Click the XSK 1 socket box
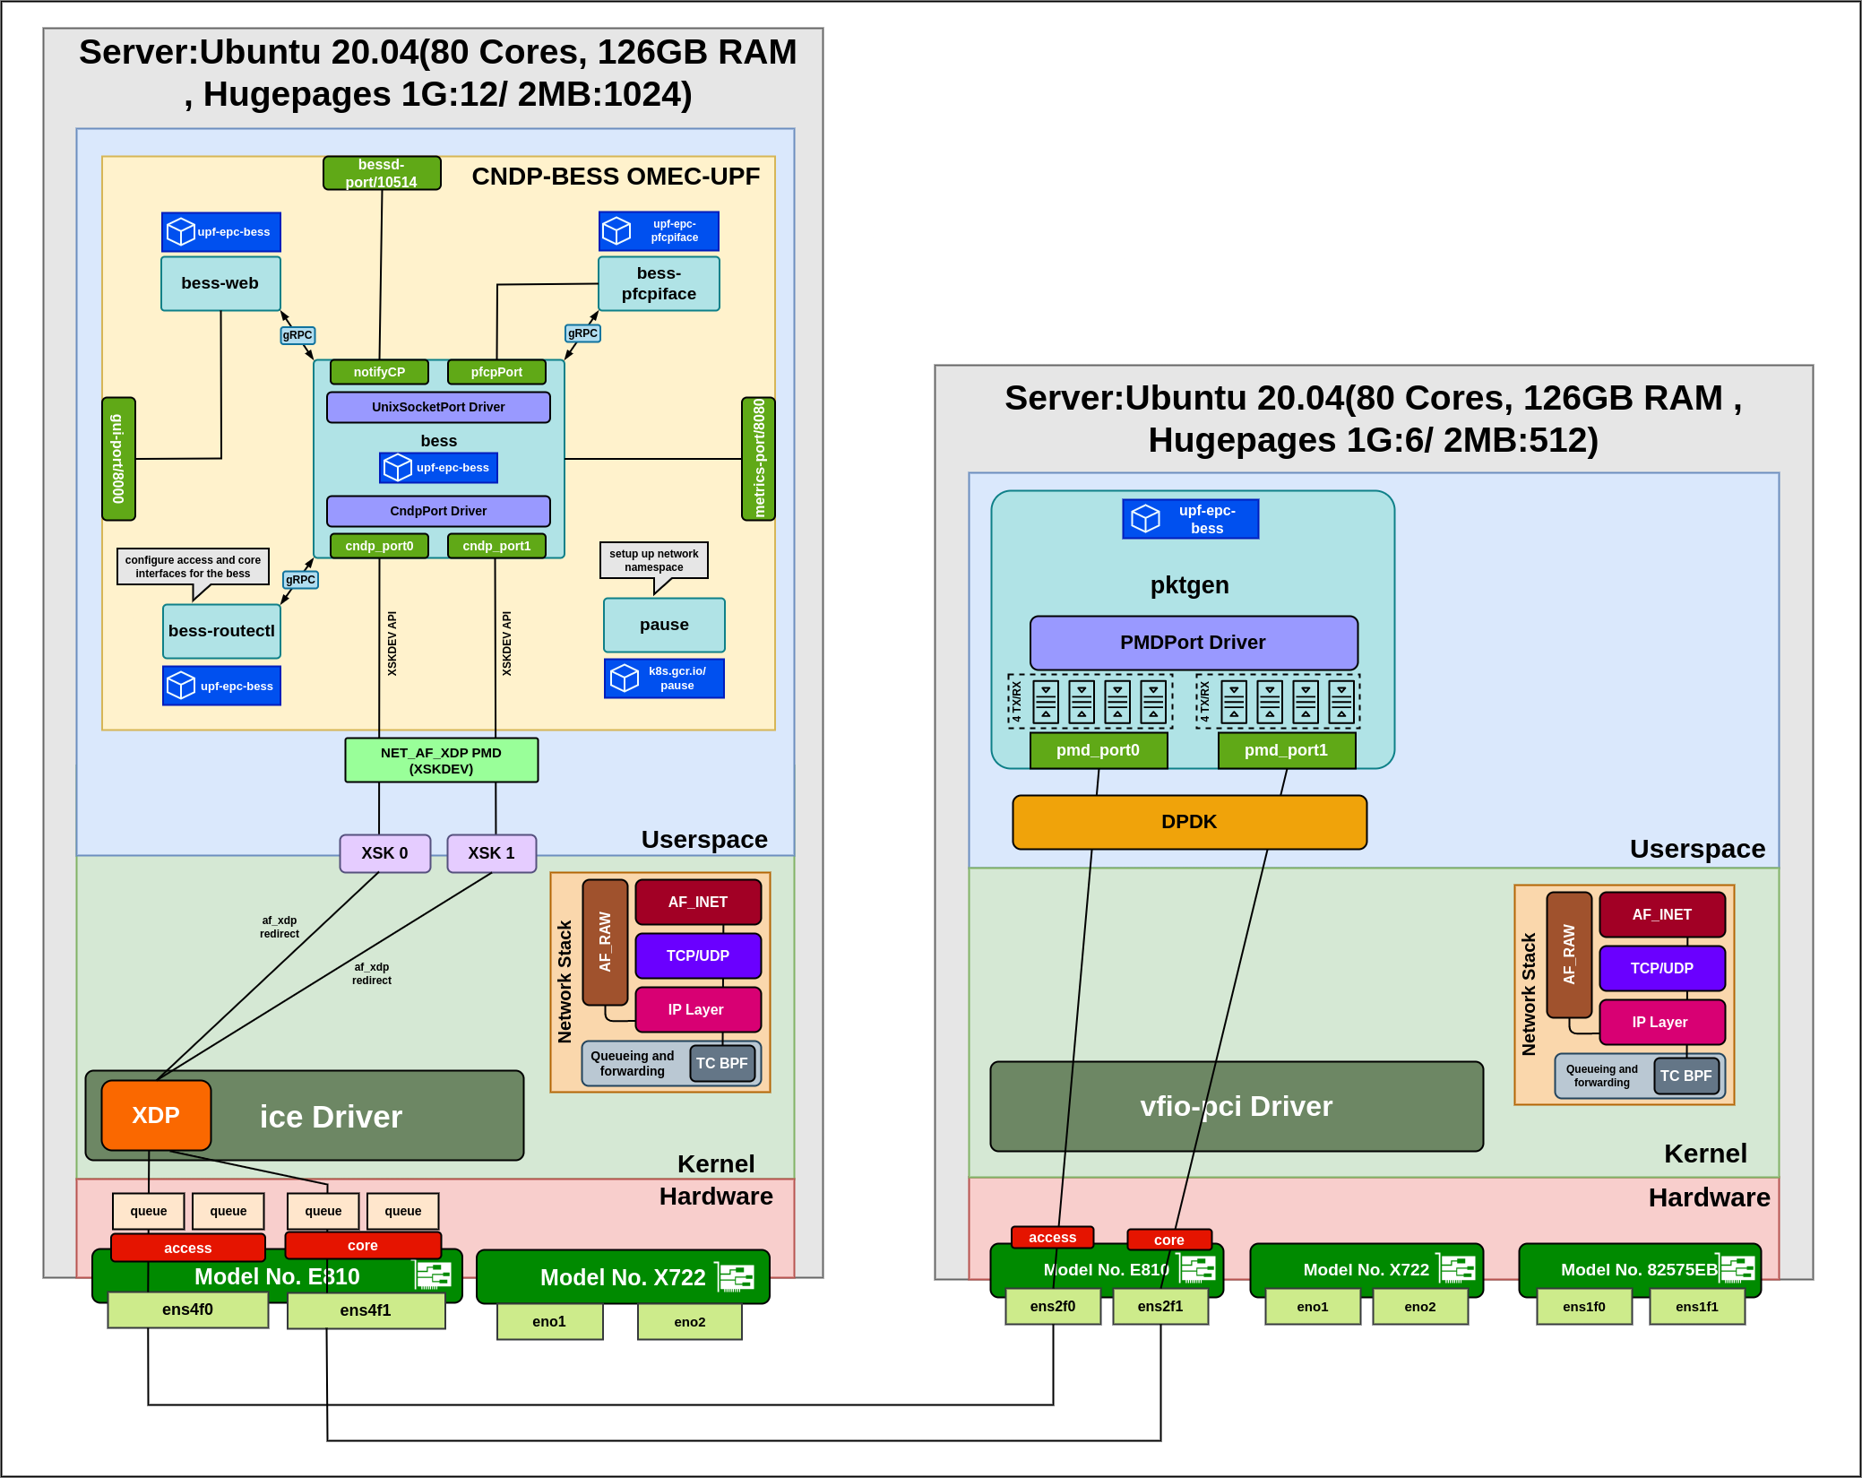 [x=492, y=853]
